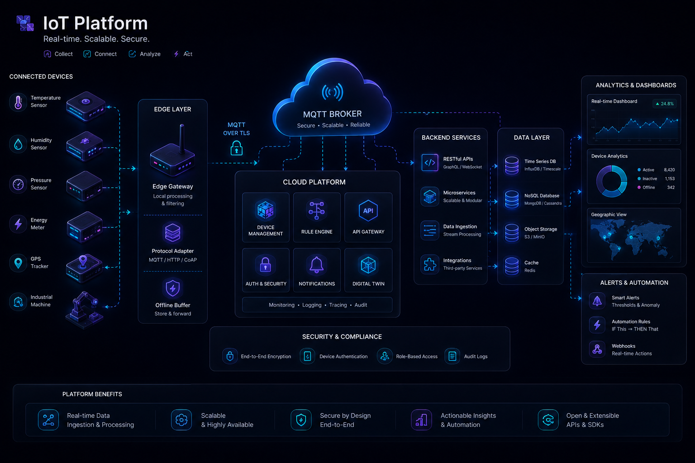The width and height of the screenshot is (695, 463).
Task: Select the Humidity Sensor droplet icon
Action: click(18, 144)
